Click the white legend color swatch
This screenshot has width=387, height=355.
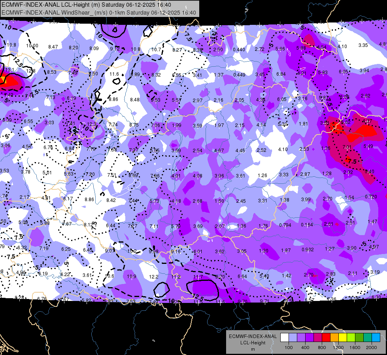pyautogui.click(x=285, y=338)
